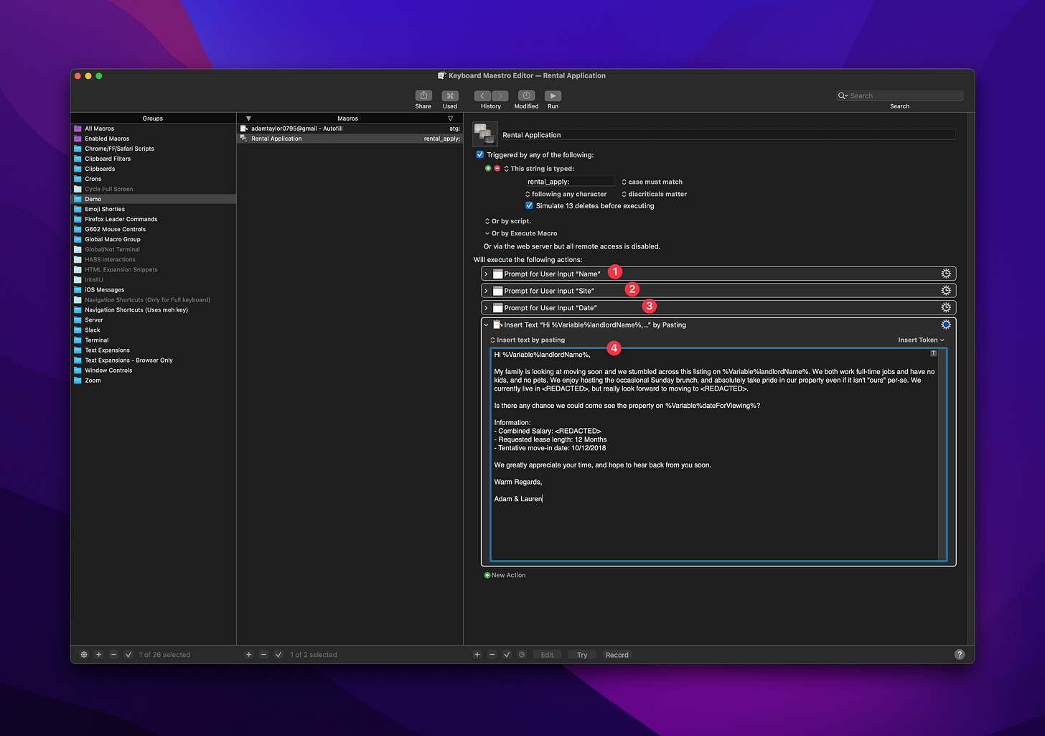Add a new action with bottom plus
The height and width of the screenshot is (736, 1045).
477,655
